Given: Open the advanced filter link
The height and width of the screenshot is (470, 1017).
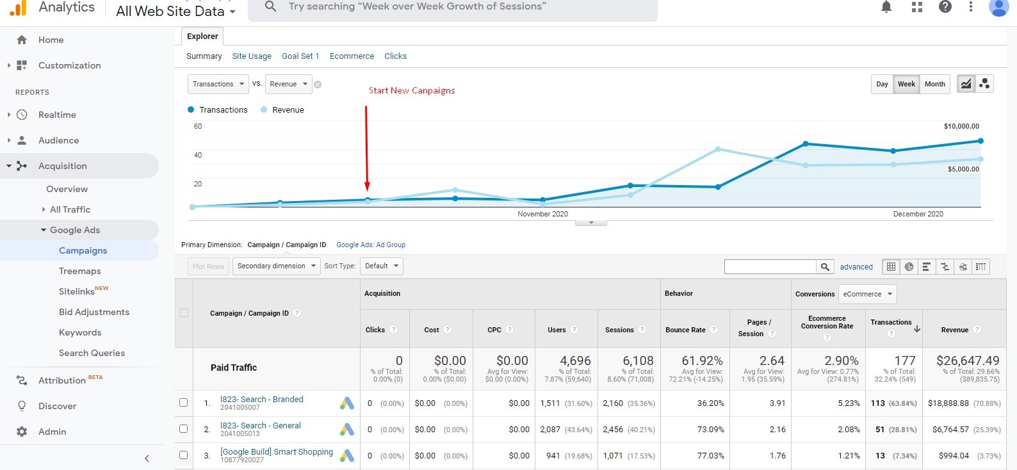Looking at the screenshot, I should 856,267.
